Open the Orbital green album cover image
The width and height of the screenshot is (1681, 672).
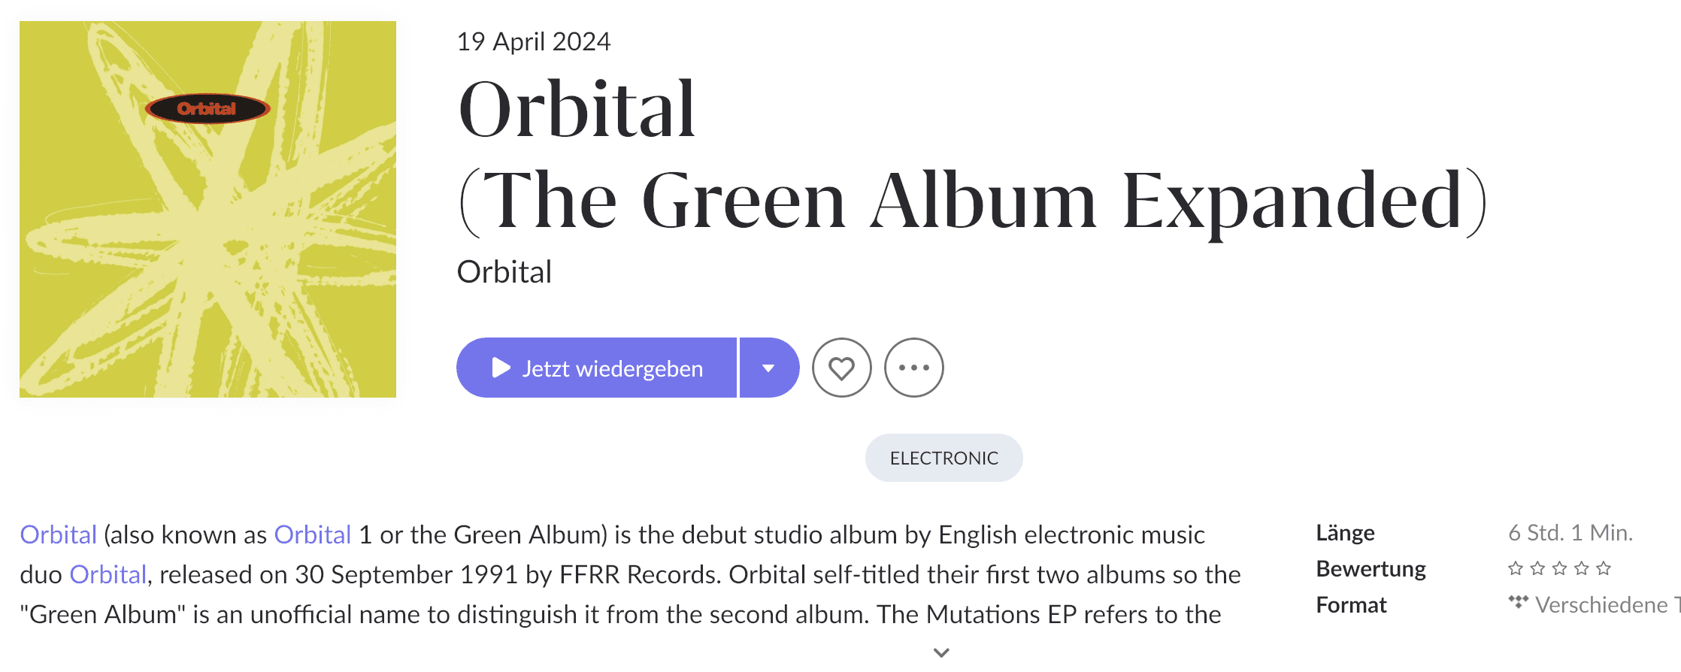tap(207, 209)
